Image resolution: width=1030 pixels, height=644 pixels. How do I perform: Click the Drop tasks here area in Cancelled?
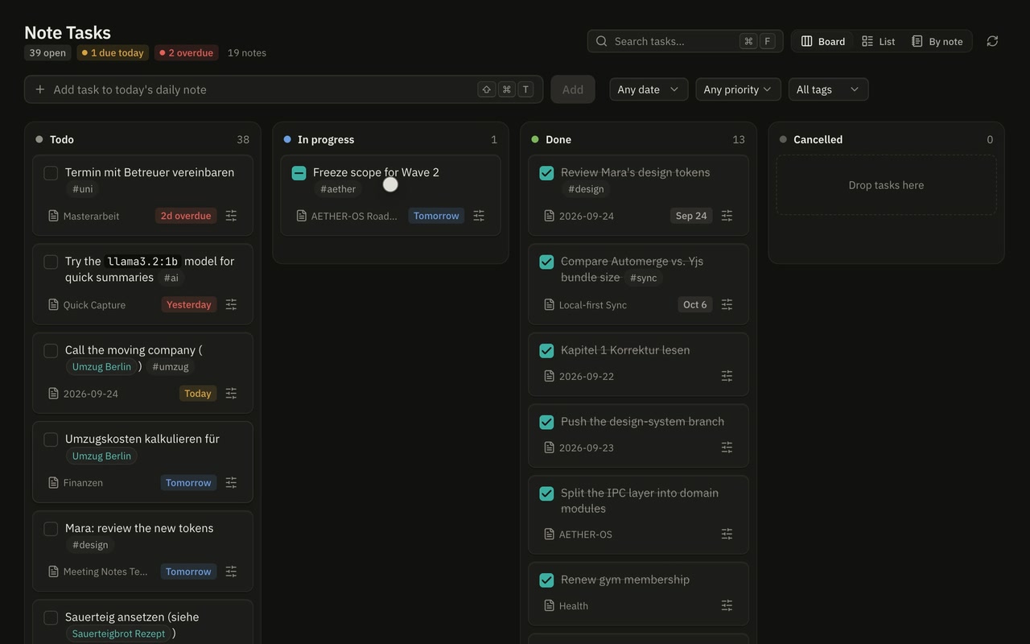tap(886, 185)
